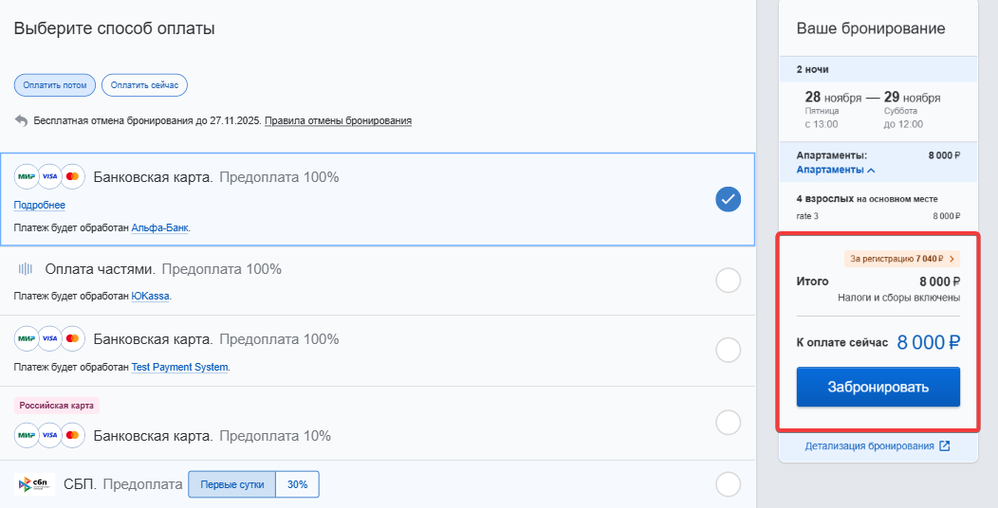Click the back arrow icon near free cancellation
This screenshot has width=998, height=508.
(x=21, y=120)
